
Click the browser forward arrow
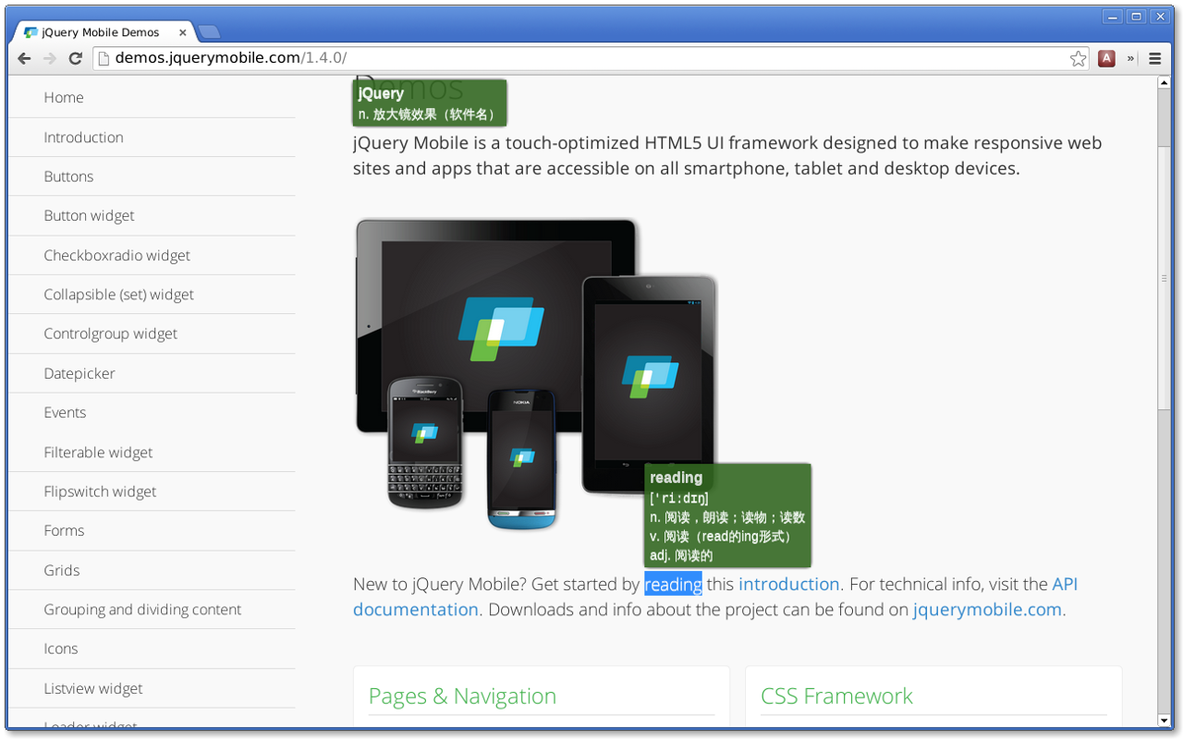click(50, 59)
